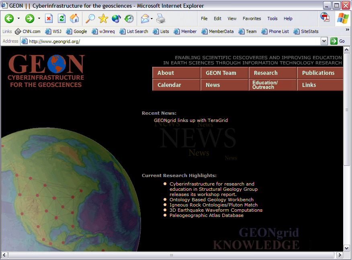Image resolution: width=352 pixels, height=260 pixels.
Task: Show the History clock icon
Action: (x=129, y=19)
